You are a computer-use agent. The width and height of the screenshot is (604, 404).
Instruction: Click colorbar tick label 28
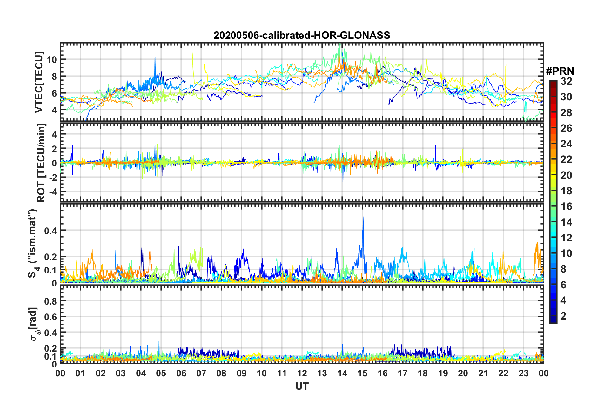pyautogui.click(x=566, y=113)
